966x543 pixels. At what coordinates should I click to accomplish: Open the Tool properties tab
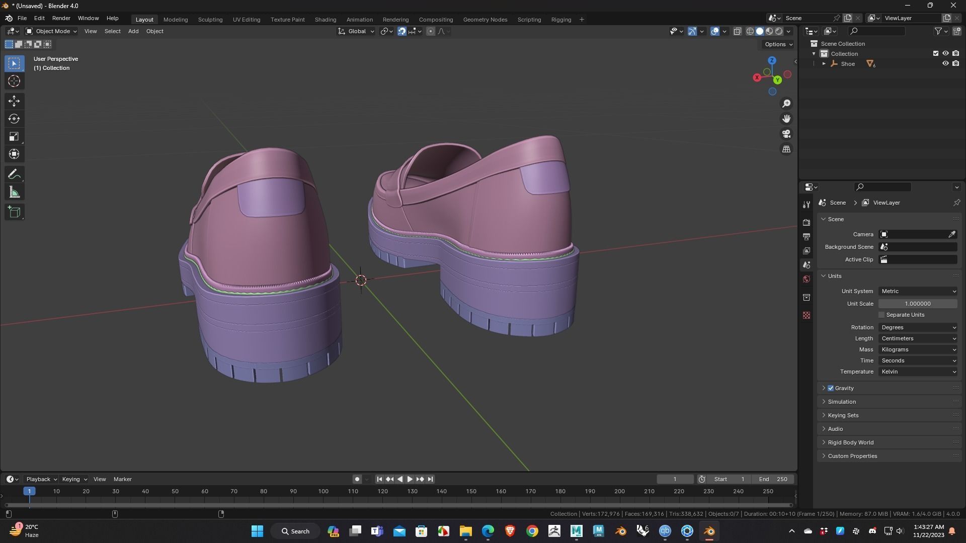click(807, 204)
